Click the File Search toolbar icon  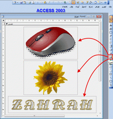[25, 2]
